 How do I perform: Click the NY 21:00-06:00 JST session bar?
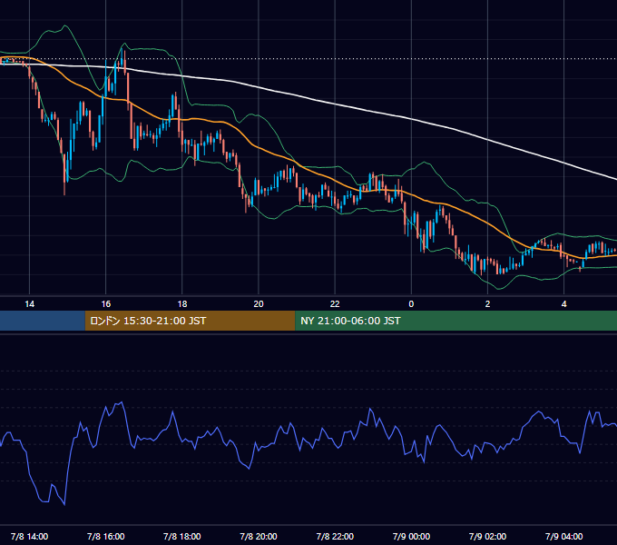[x=456, y=321]
